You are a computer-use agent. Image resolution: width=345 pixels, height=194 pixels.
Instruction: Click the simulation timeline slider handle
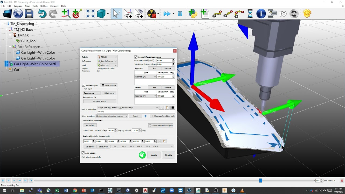pos(261,181)
